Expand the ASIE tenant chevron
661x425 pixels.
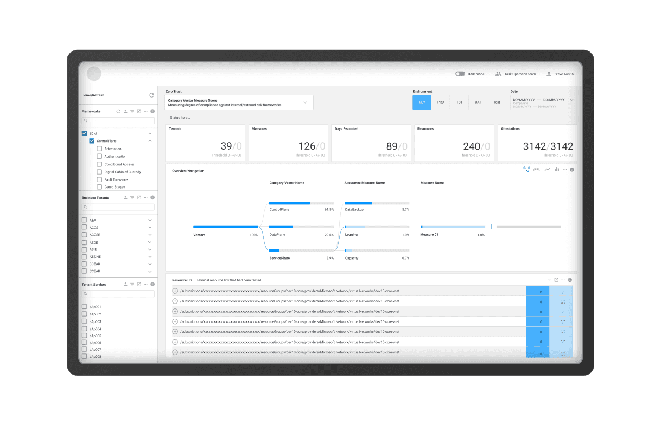[x=150, y=249]
